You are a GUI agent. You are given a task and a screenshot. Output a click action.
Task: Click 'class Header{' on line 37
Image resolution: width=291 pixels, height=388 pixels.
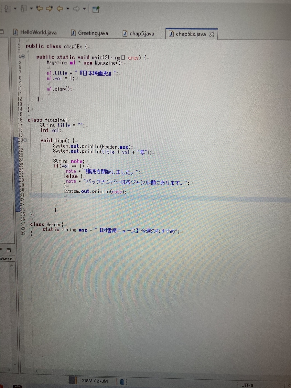pyautogui.click(x=48, y=224)
